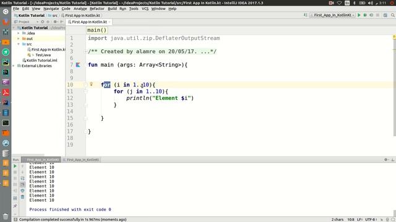This screenshot has height=222, width=396.
Task: Toggle soft-wrap in the Run console
Action: pos(22,178)
